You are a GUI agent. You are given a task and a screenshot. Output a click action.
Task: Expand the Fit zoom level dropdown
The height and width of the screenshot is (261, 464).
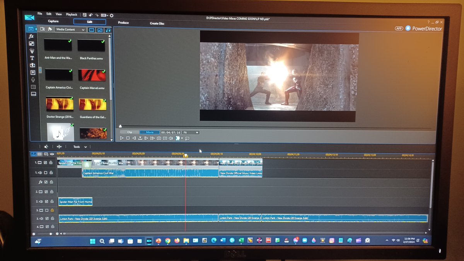(191, 132)
